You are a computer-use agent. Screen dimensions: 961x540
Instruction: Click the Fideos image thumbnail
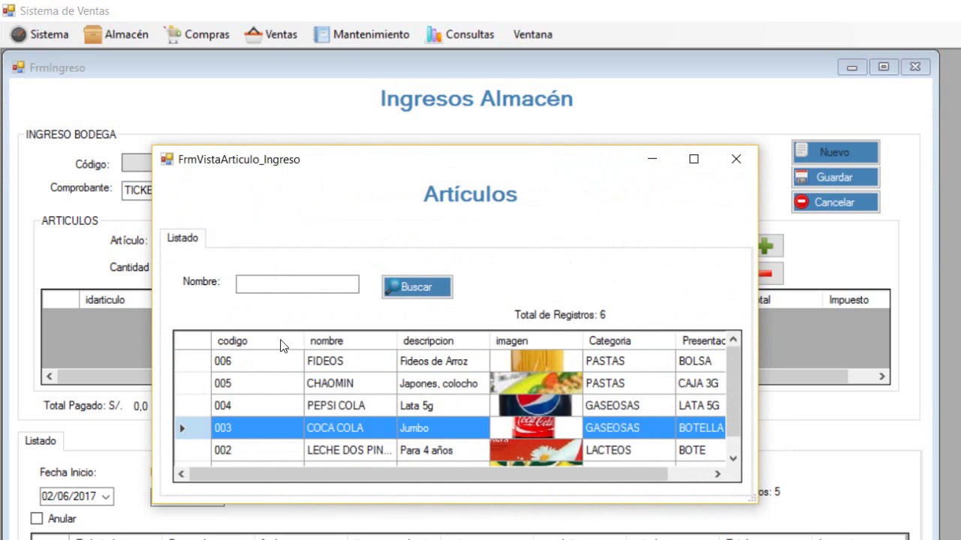[x=536, y=361]
